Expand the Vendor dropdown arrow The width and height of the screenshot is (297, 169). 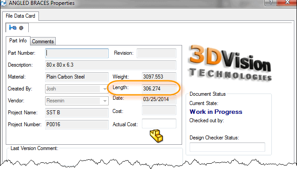pos(105,101)
